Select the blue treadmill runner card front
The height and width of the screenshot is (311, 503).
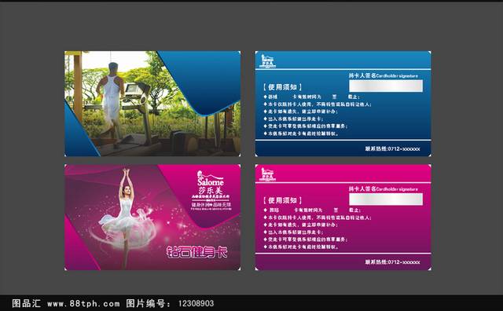[x=152, y=104]
